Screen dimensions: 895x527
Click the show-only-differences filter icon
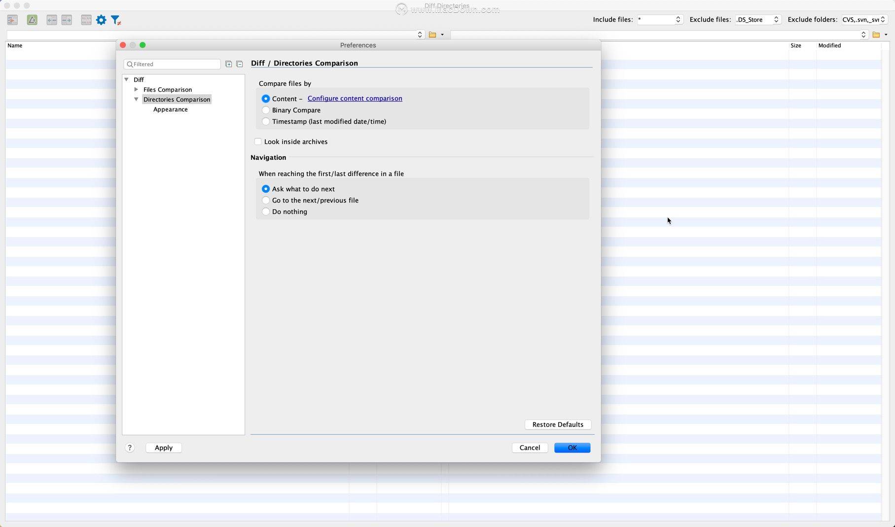(116, 20)
